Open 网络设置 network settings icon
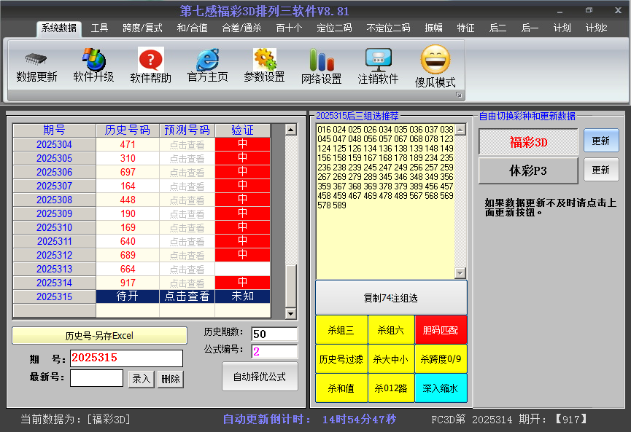631x432 pixels. (321, 66)
